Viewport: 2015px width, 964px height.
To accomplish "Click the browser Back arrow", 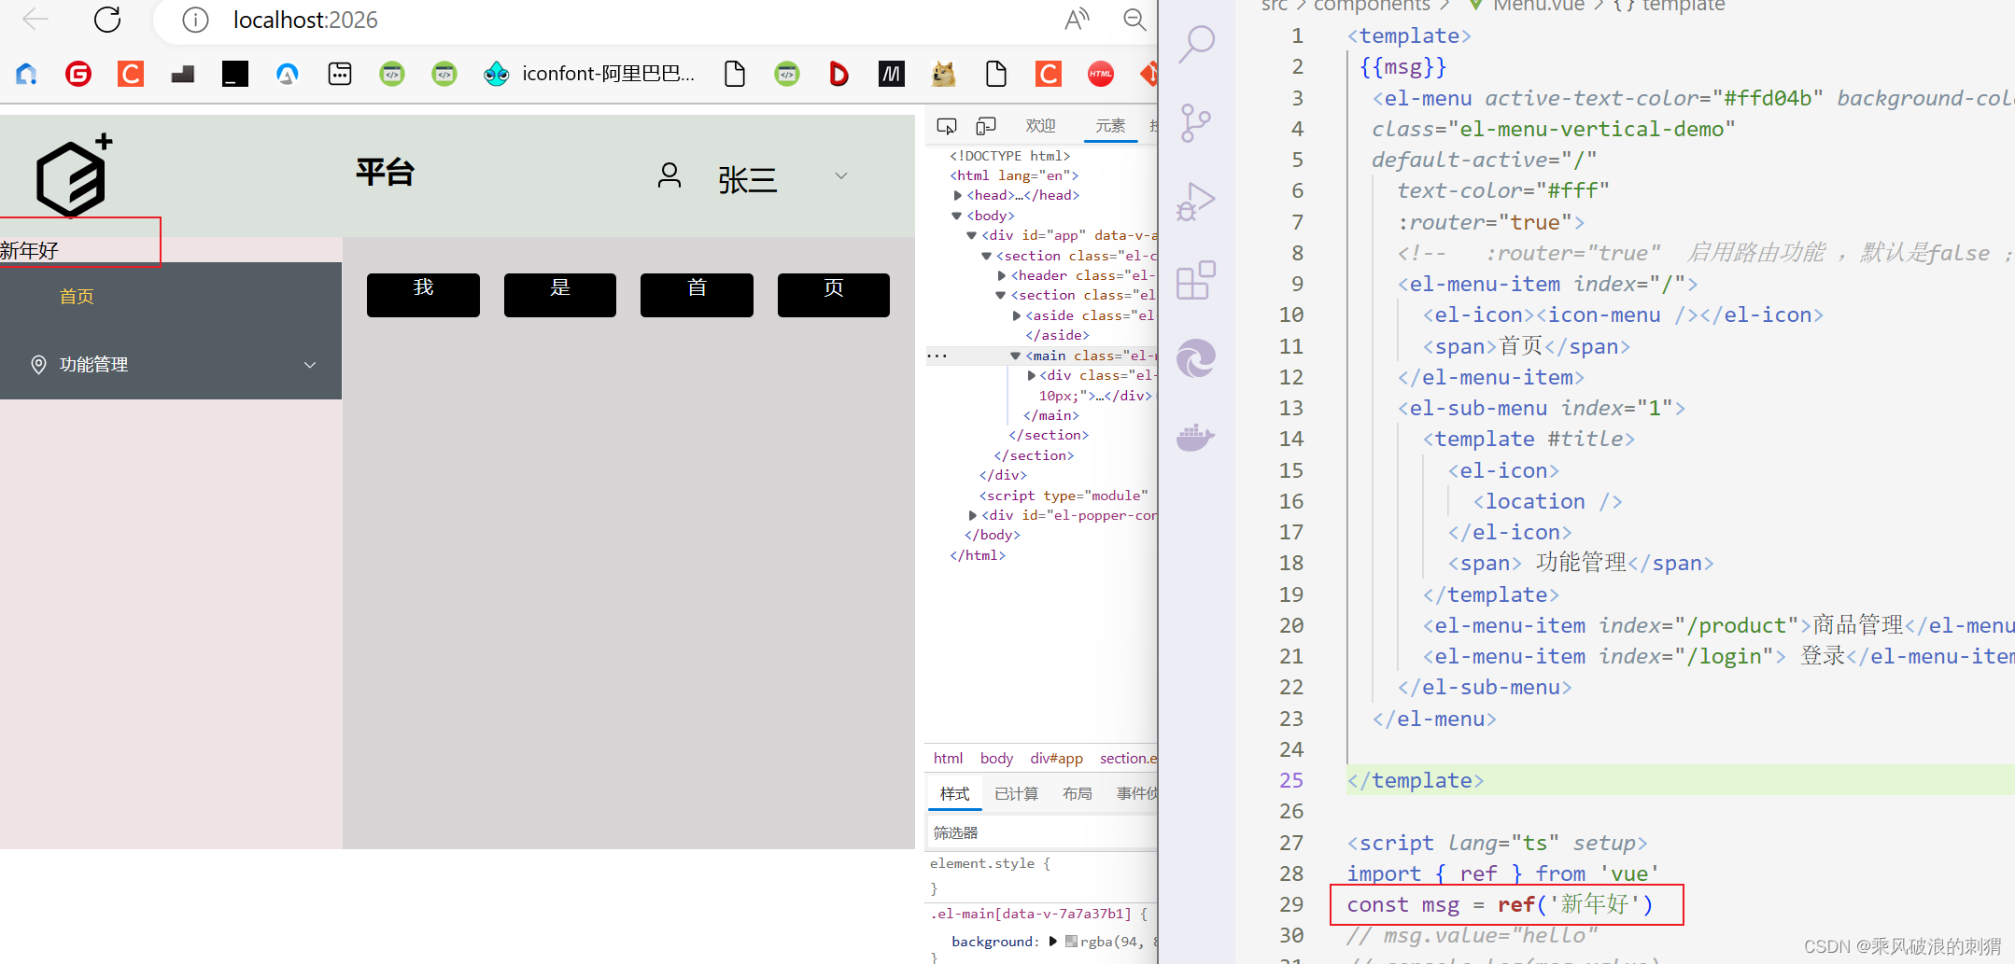I will (35, 19).
